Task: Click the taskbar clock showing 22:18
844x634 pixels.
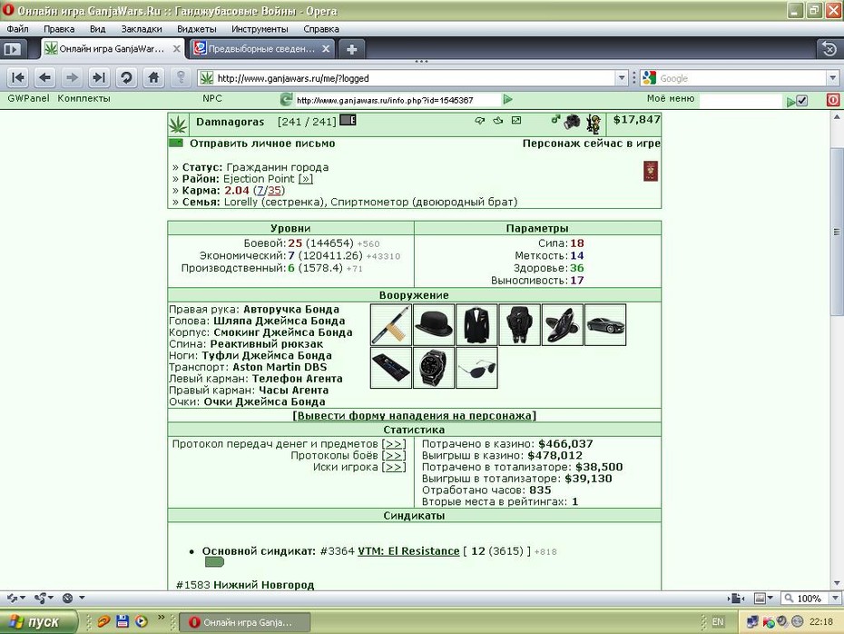Action: (820, 622)
